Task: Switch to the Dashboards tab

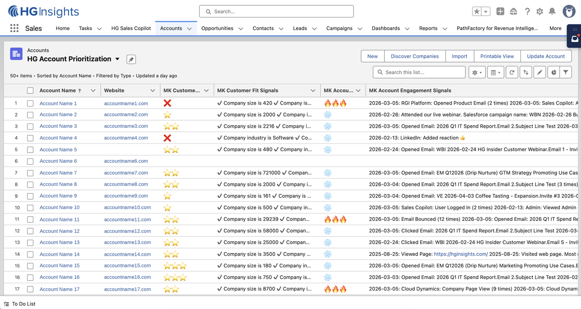Action: coord(385,29)
